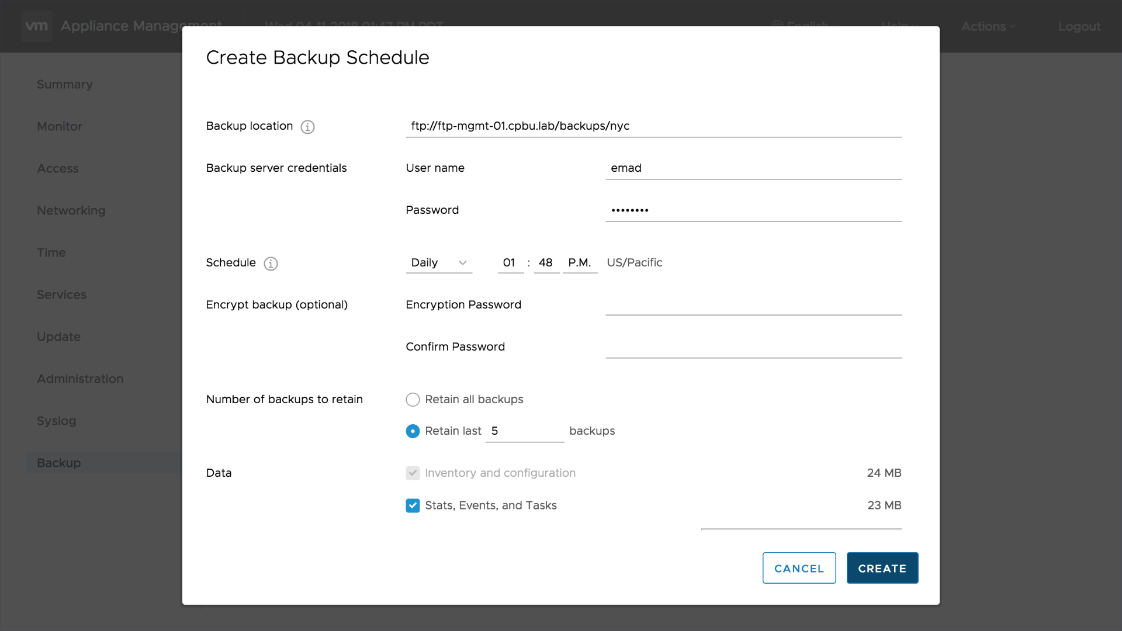Switch to the Networking section
Image resolution: width=1122 pixels, height=631 pixels.
coord(71,210)
